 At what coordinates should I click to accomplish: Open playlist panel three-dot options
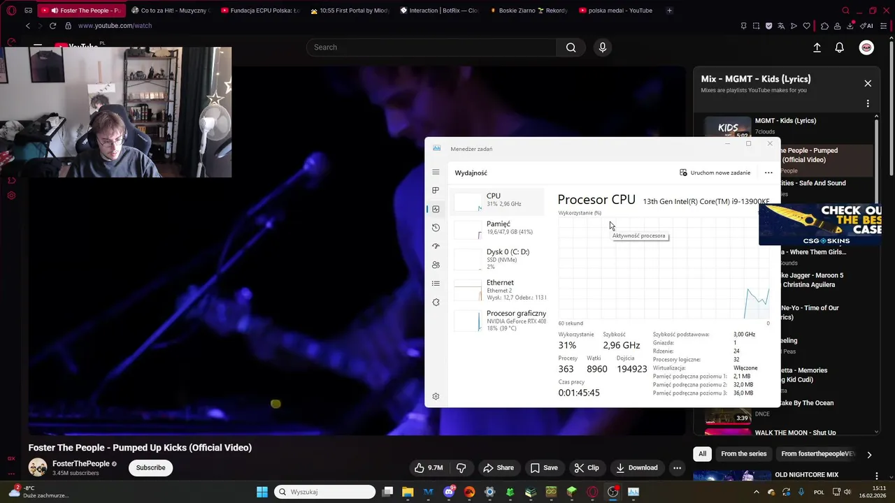868,103
